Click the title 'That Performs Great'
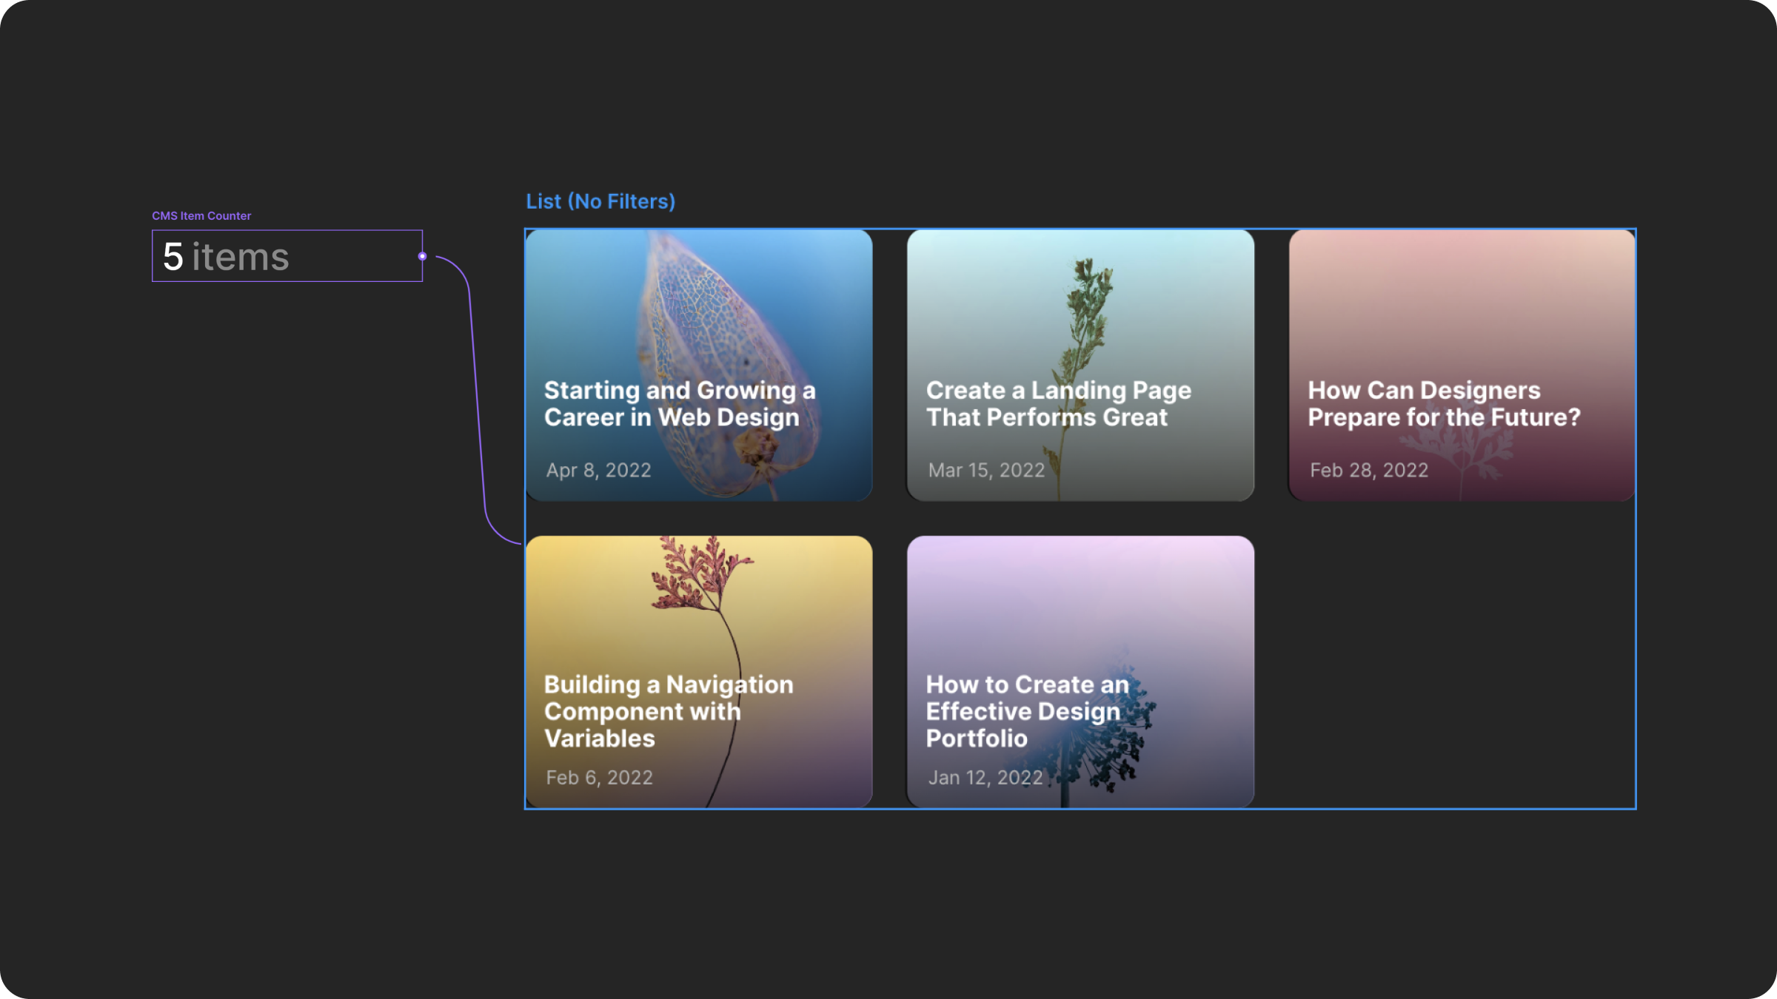Image resolution: width=1777 pixels, height=999 pixels. (1046, 418)
